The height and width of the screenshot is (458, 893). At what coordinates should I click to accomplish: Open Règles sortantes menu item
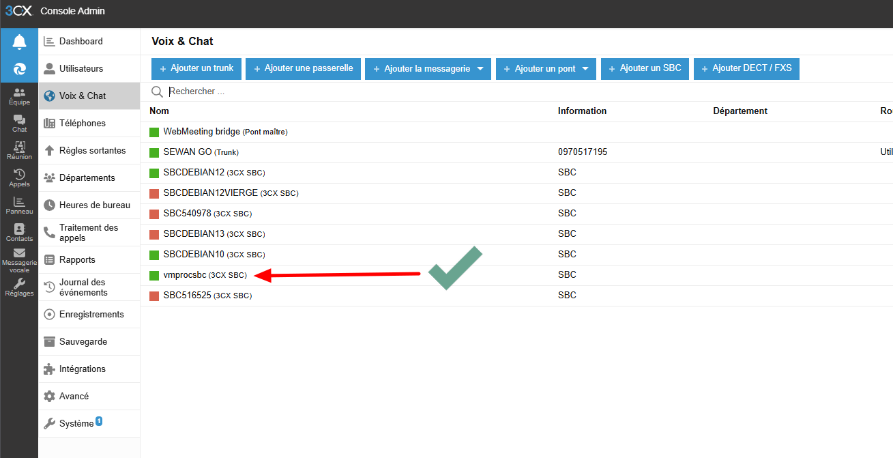tap(89, 151)
